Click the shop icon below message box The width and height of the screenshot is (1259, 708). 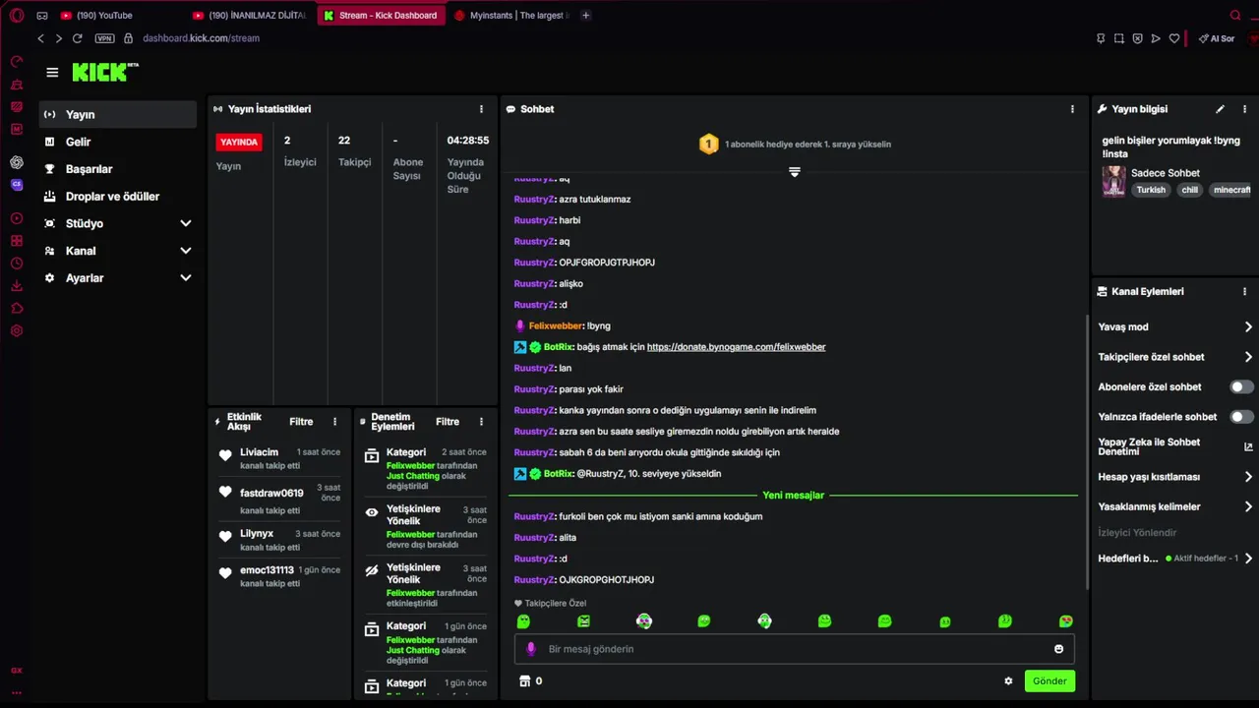[x=525, y=680]
